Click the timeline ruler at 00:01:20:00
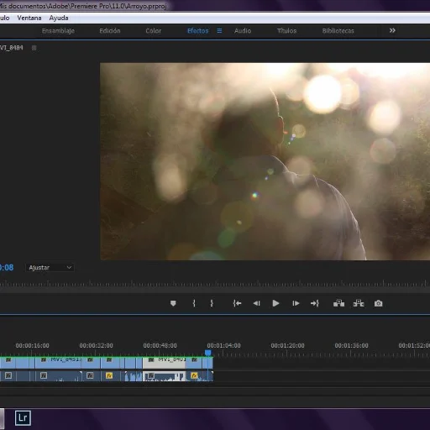 (x=287, y=346)
